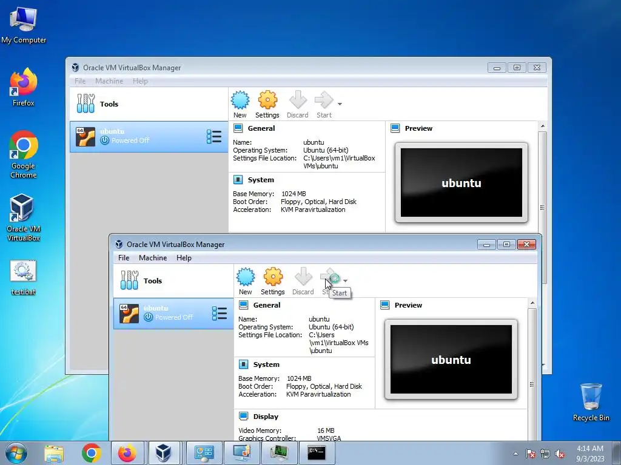621x465 pixels.
Task: Click muted volume icon in system tray
Action: point(560,453)
